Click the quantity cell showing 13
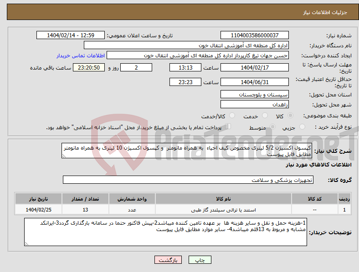This screenshot has width=359, height=272. 85,210
